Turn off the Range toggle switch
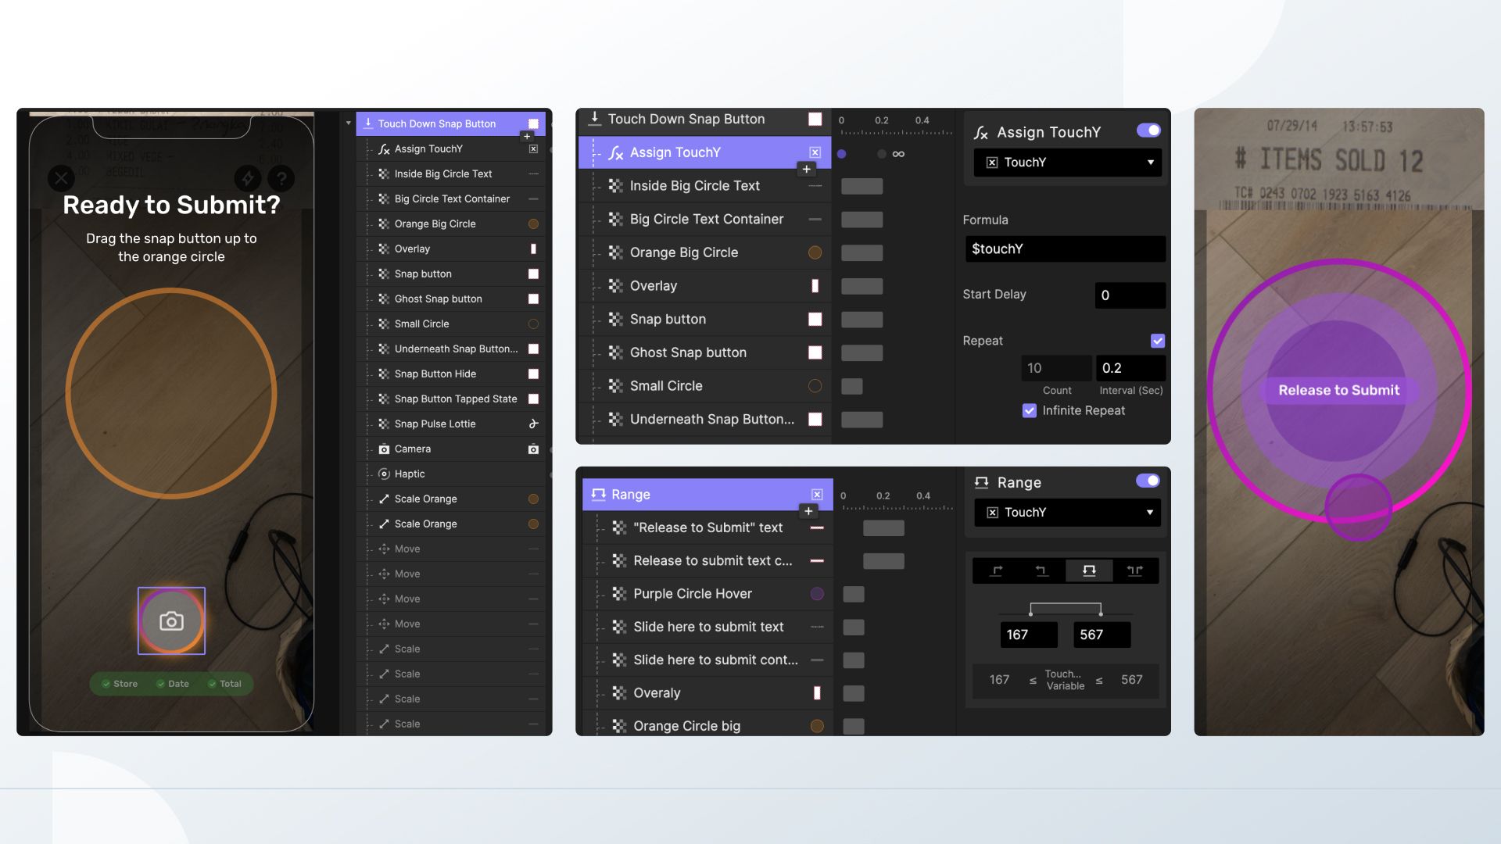1501x844 pixels. [1148, 481]
